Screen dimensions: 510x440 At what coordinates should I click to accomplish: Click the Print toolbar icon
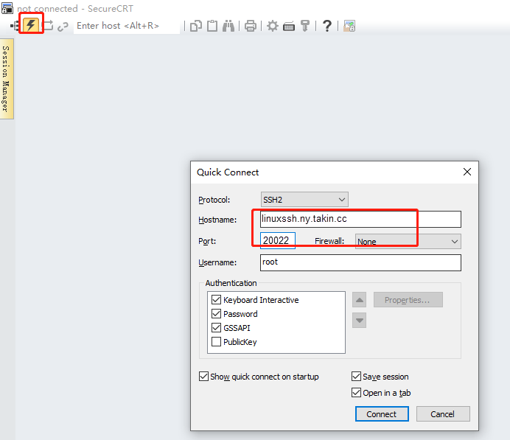[x=251, y=26]
